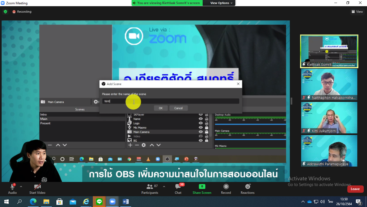The width and height of the screenshot is (367, 207).
Task: Open Internet Explorer from Windows taskbar
Action: [86, 202]
